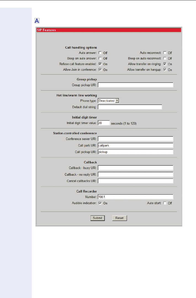Click the Initial digit timer heading
Viewport: 196px width, 298px height.
point(84,117)
